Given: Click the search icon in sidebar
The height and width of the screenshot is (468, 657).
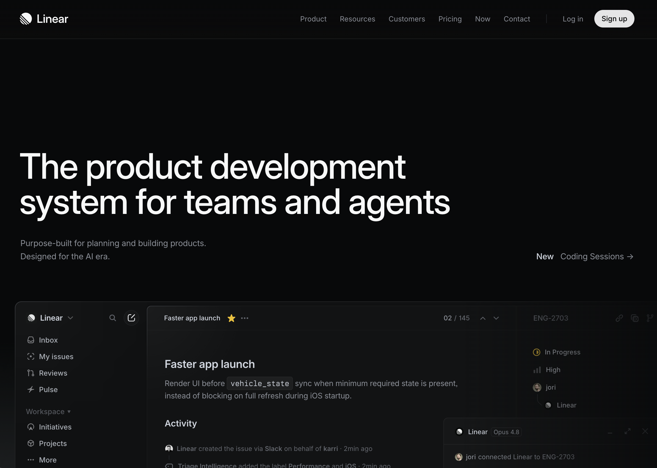Looking at the screenshot, I should tap(113, 318).
